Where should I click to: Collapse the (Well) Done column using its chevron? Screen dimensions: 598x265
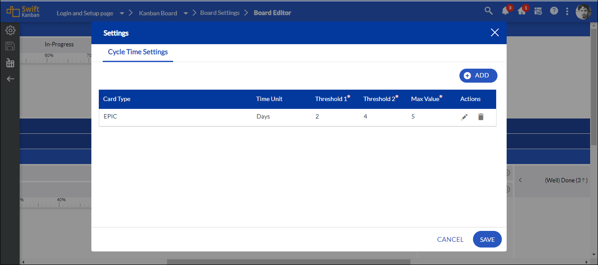pos(520,179)
